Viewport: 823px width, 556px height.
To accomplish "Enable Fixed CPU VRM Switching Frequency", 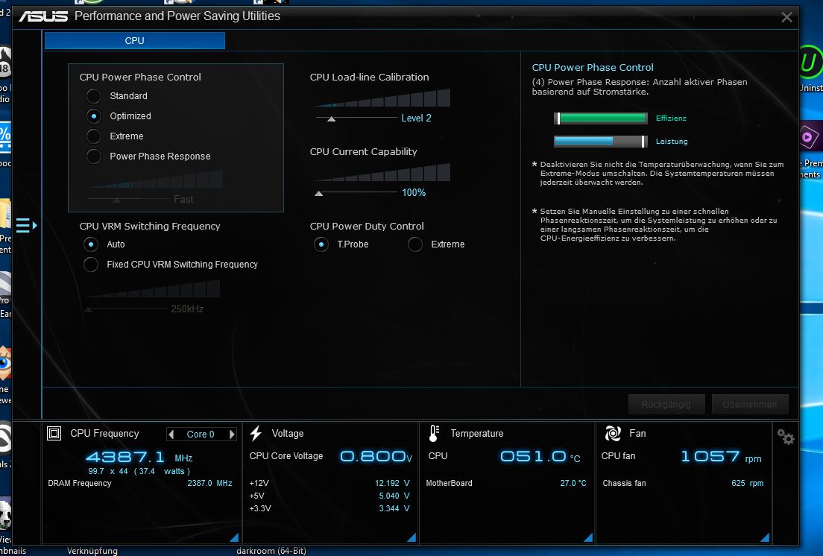I will pyautogui.click(x=92, y=265).
